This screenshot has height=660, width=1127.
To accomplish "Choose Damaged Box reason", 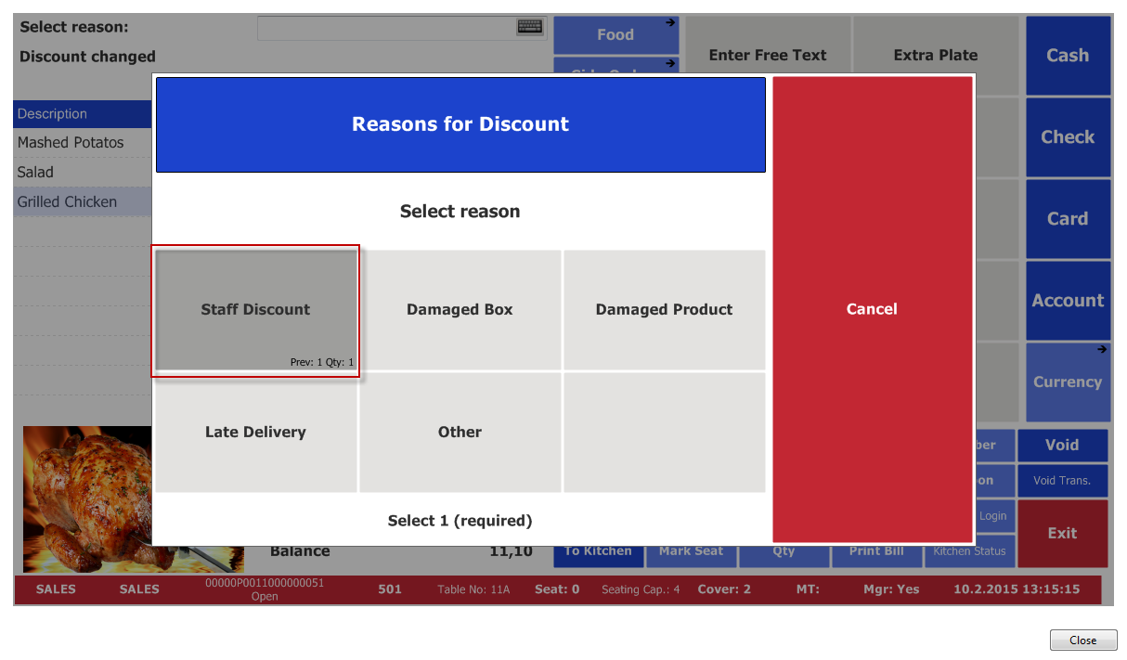I will 460,310.
